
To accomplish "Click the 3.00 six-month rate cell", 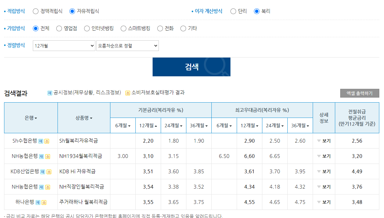I will (x=123, y=156).
